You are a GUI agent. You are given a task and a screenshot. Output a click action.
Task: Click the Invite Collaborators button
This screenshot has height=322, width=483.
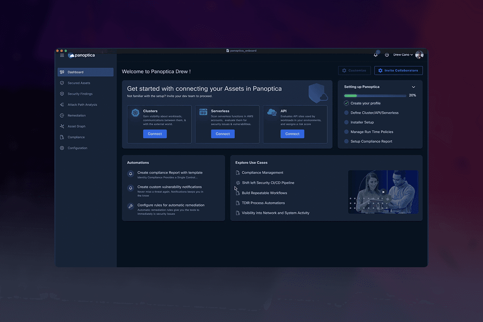coord(398,70)
